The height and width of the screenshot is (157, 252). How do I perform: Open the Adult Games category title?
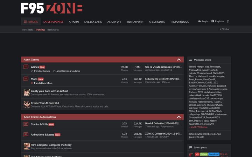(31, 60)
